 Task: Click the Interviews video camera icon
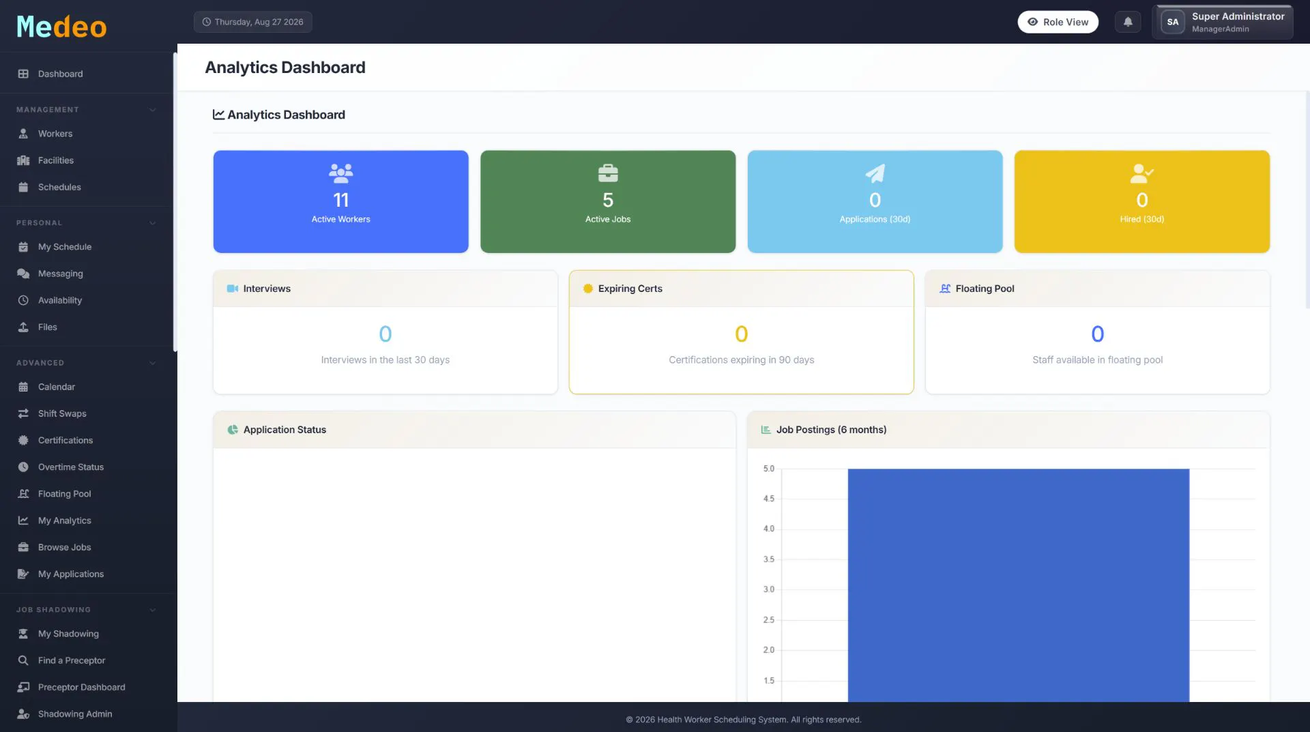tap(233, 289)
